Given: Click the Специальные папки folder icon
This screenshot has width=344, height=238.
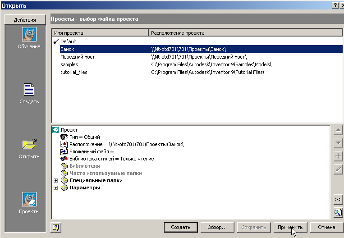Looking at the screenshot, I should 64,180.
